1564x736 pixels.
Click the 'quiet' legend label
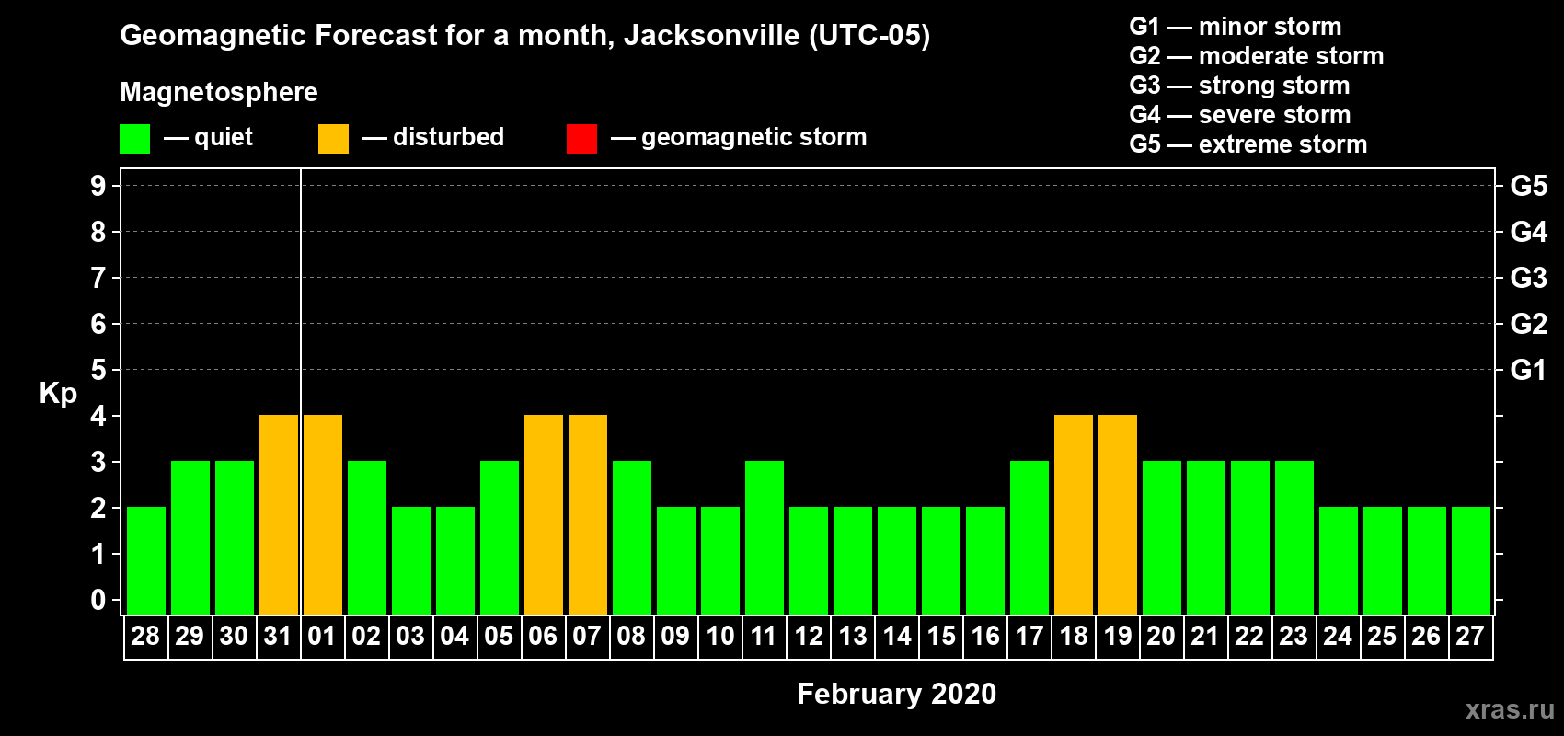pos(224,137)
